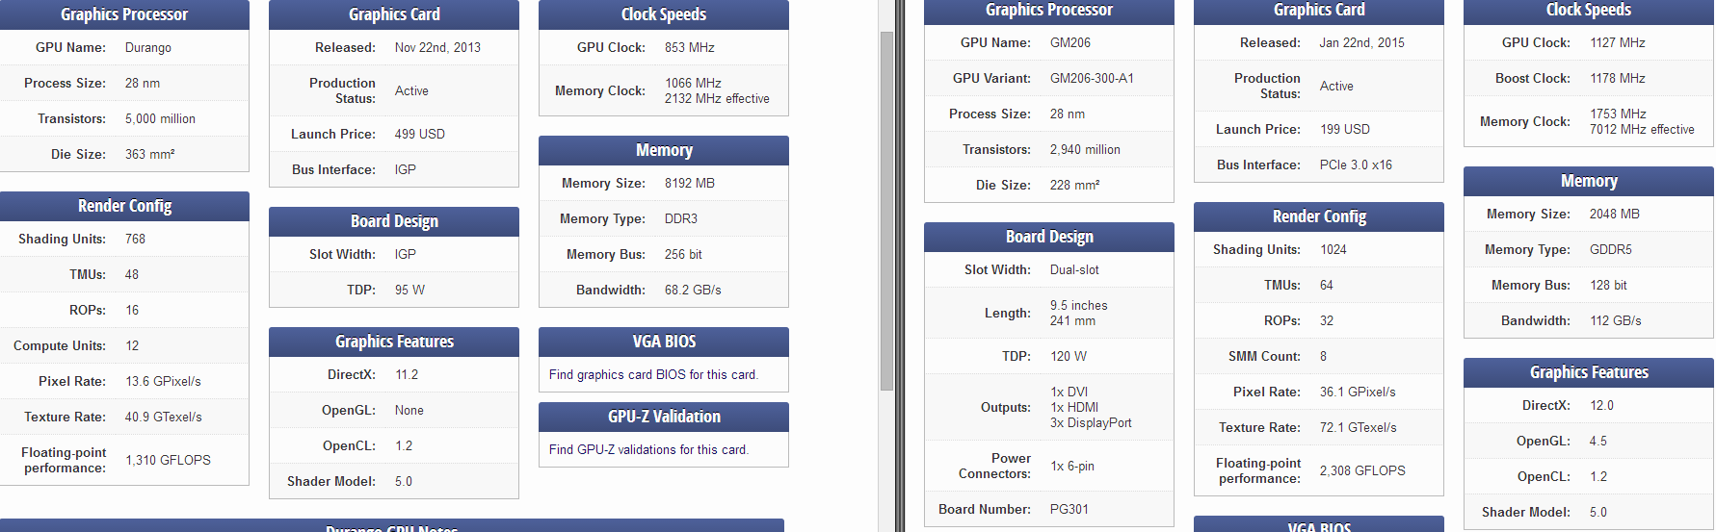Select the Compute Units value '12'

[x=132, y=345]
